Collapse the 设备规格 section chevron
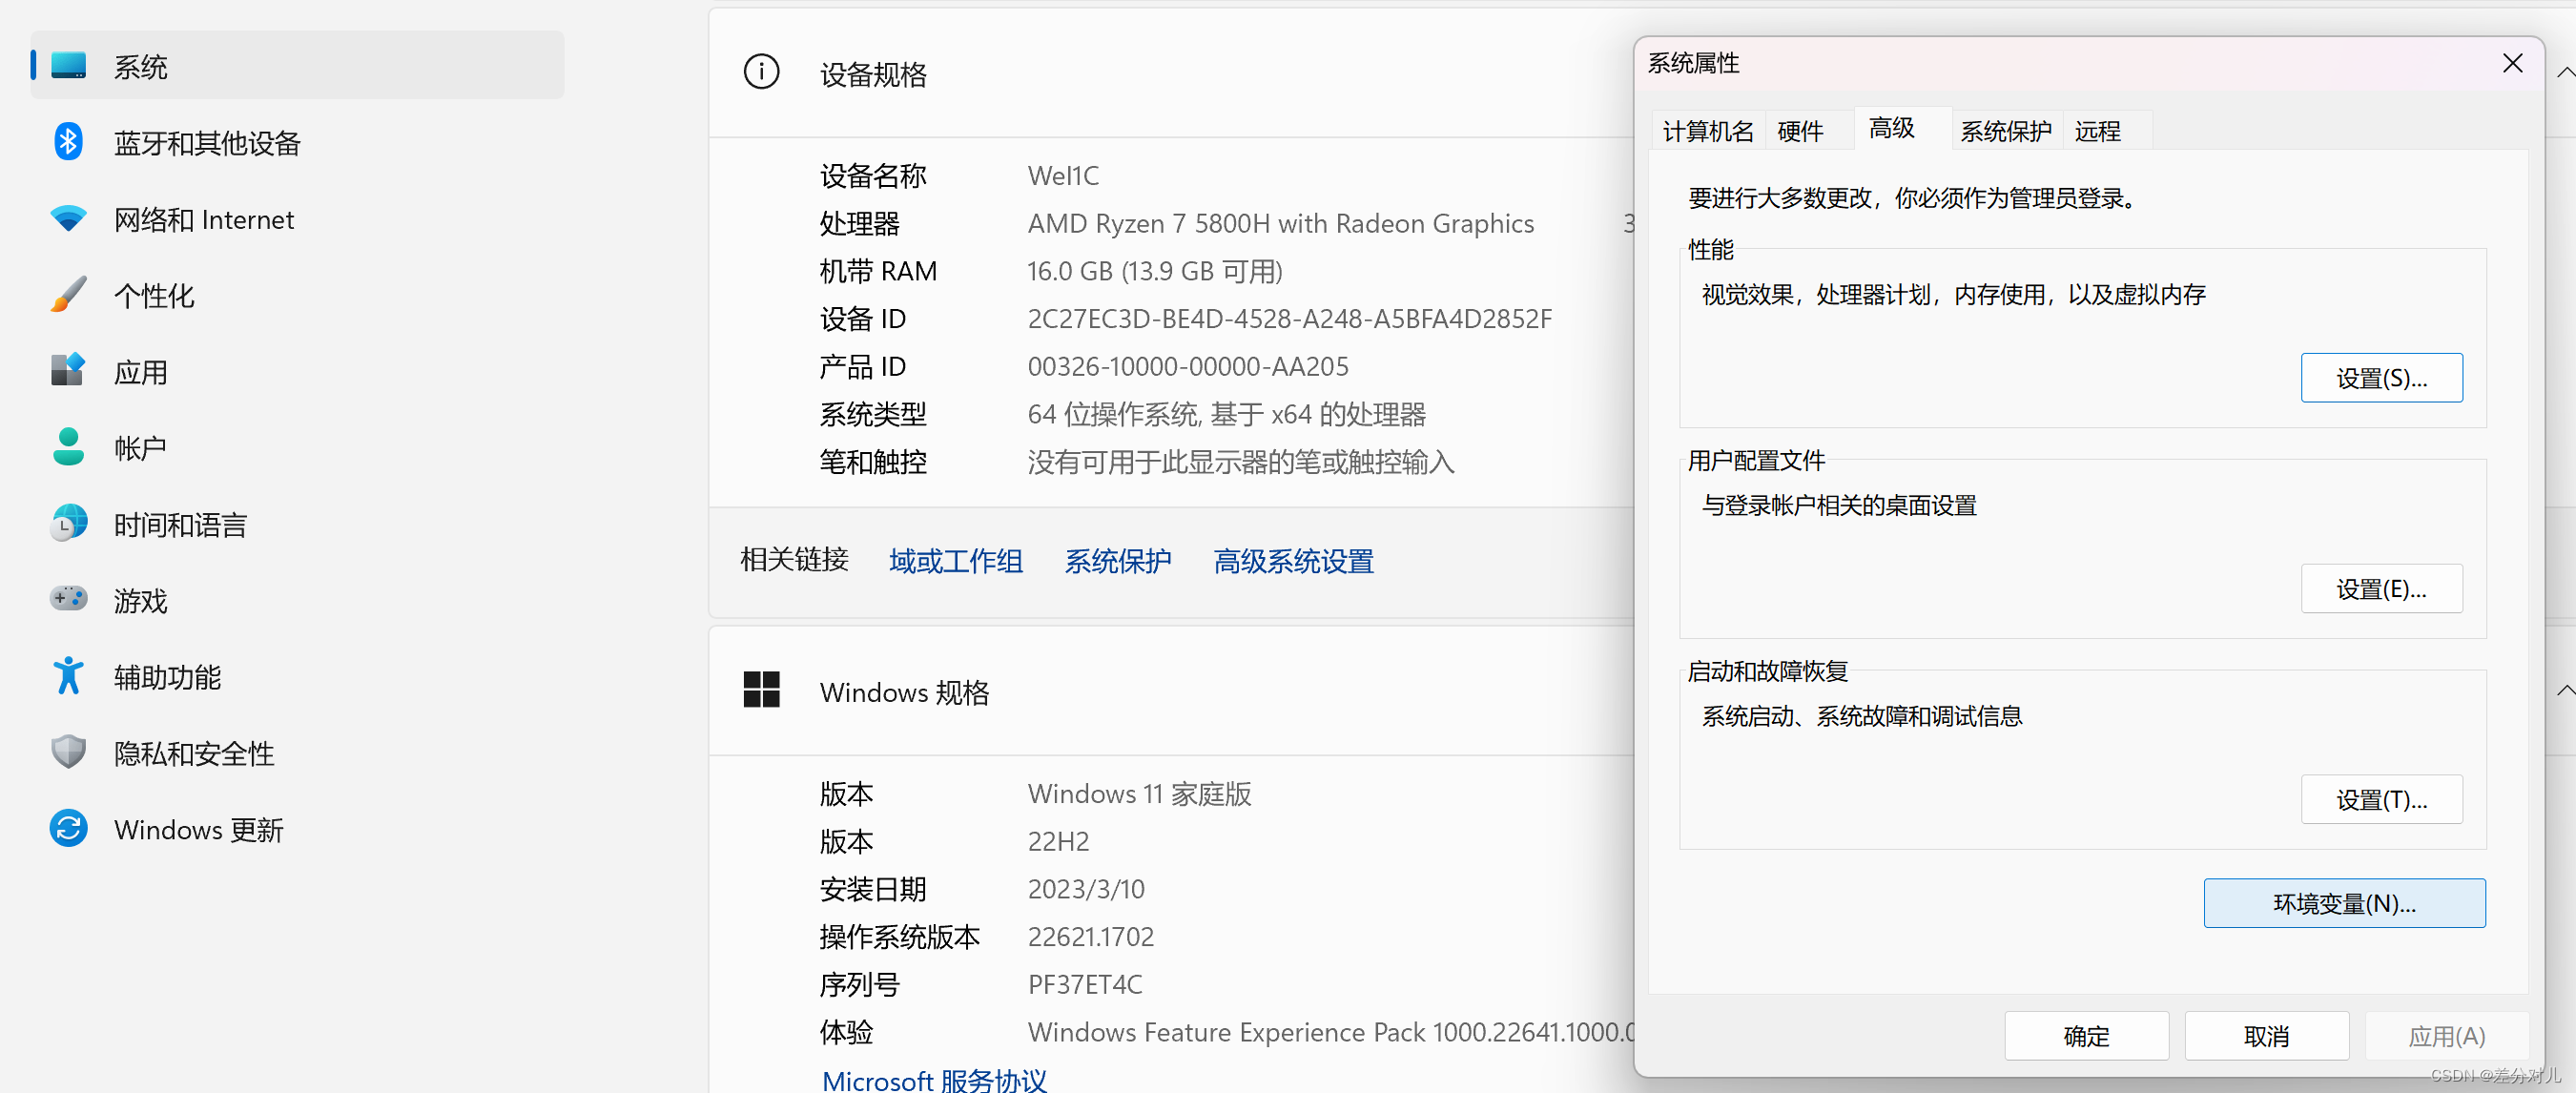The height and width of the screenshot is (1093, 2576). pyautogui.click(x=2565, y=72)
